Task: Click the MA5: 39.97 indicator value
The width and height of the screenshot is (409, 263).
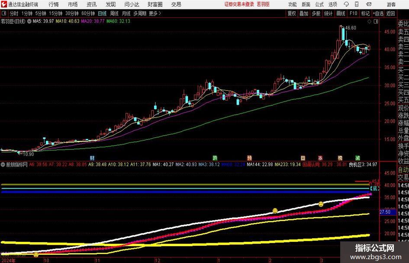Action: pyautogui.click(x=43, y=21)
